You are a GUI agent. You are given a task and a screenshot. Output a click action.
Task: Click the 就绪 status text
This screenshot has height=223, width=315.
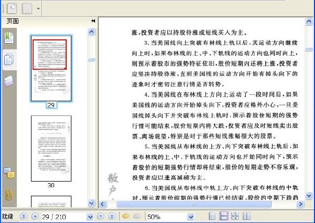click(x=8, y=216)
